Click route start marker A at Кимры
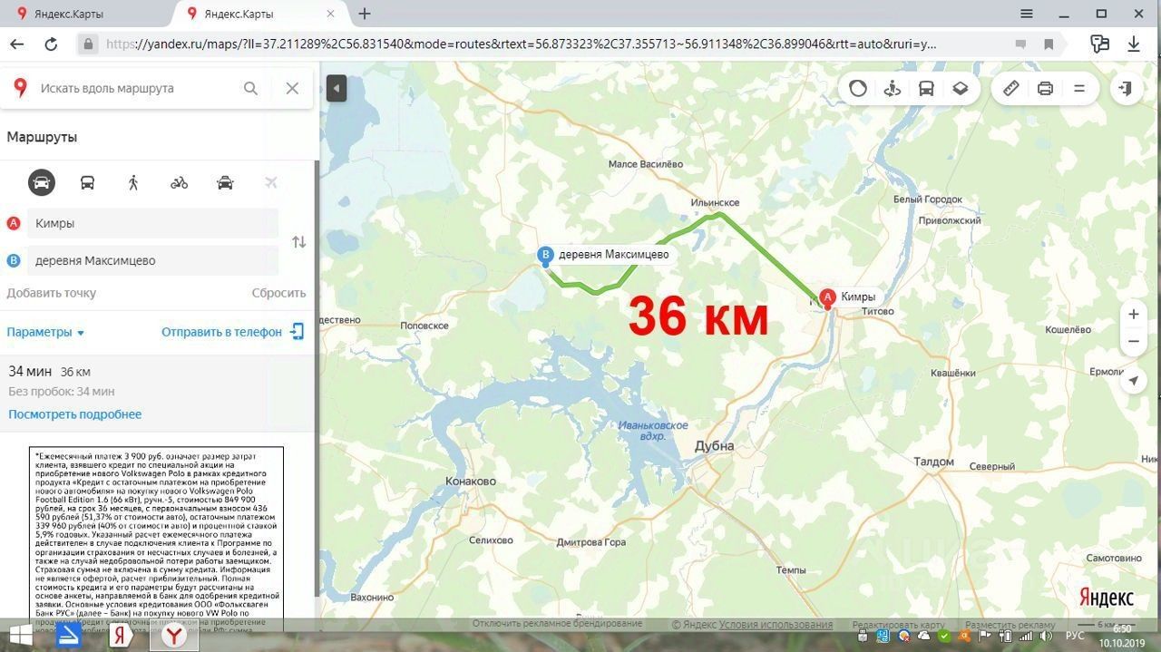This screenshot has width=1161, height=652. [827, 297]
